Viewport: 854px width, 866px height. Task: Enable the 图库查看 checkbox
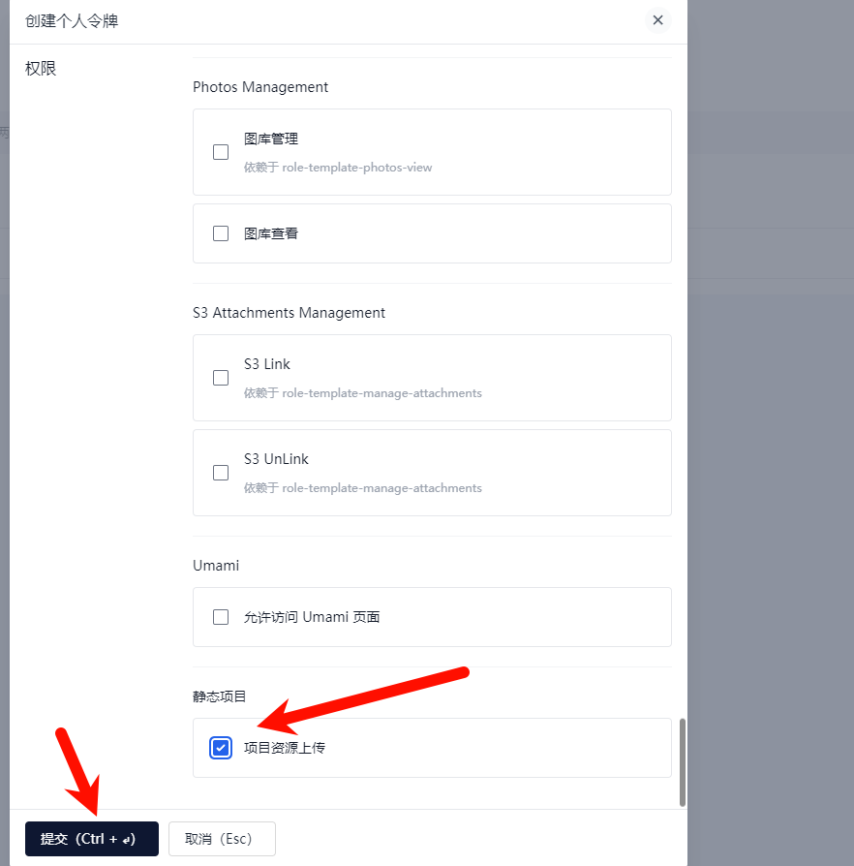click(221, 233)
